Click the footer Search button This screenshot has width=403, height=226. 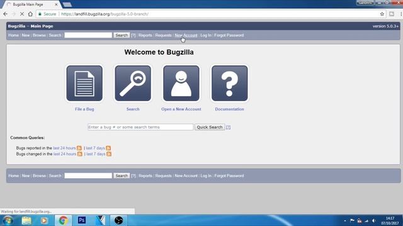point(122,176)
